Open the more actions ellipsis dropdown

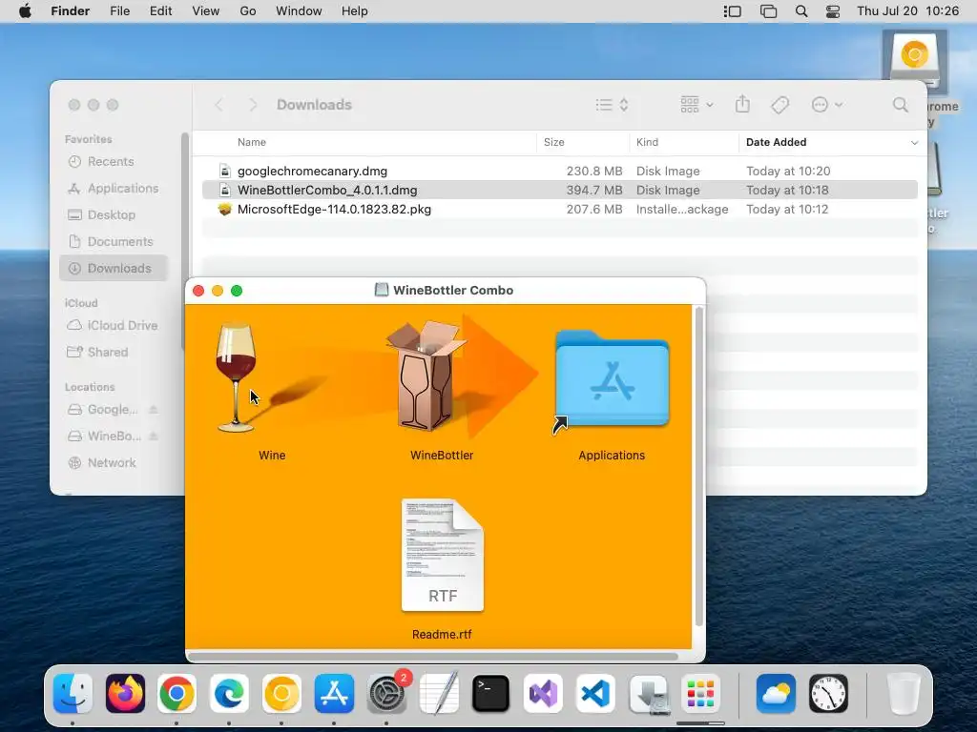pos(827,105)
